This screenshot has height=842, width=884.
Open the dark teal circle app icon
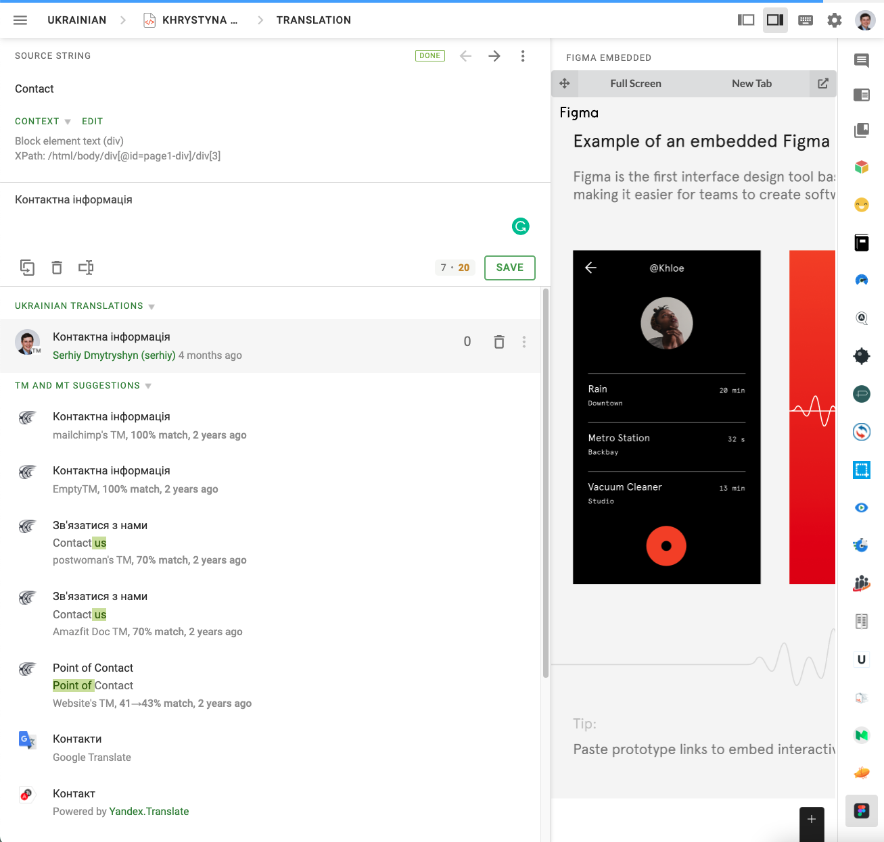862,394
